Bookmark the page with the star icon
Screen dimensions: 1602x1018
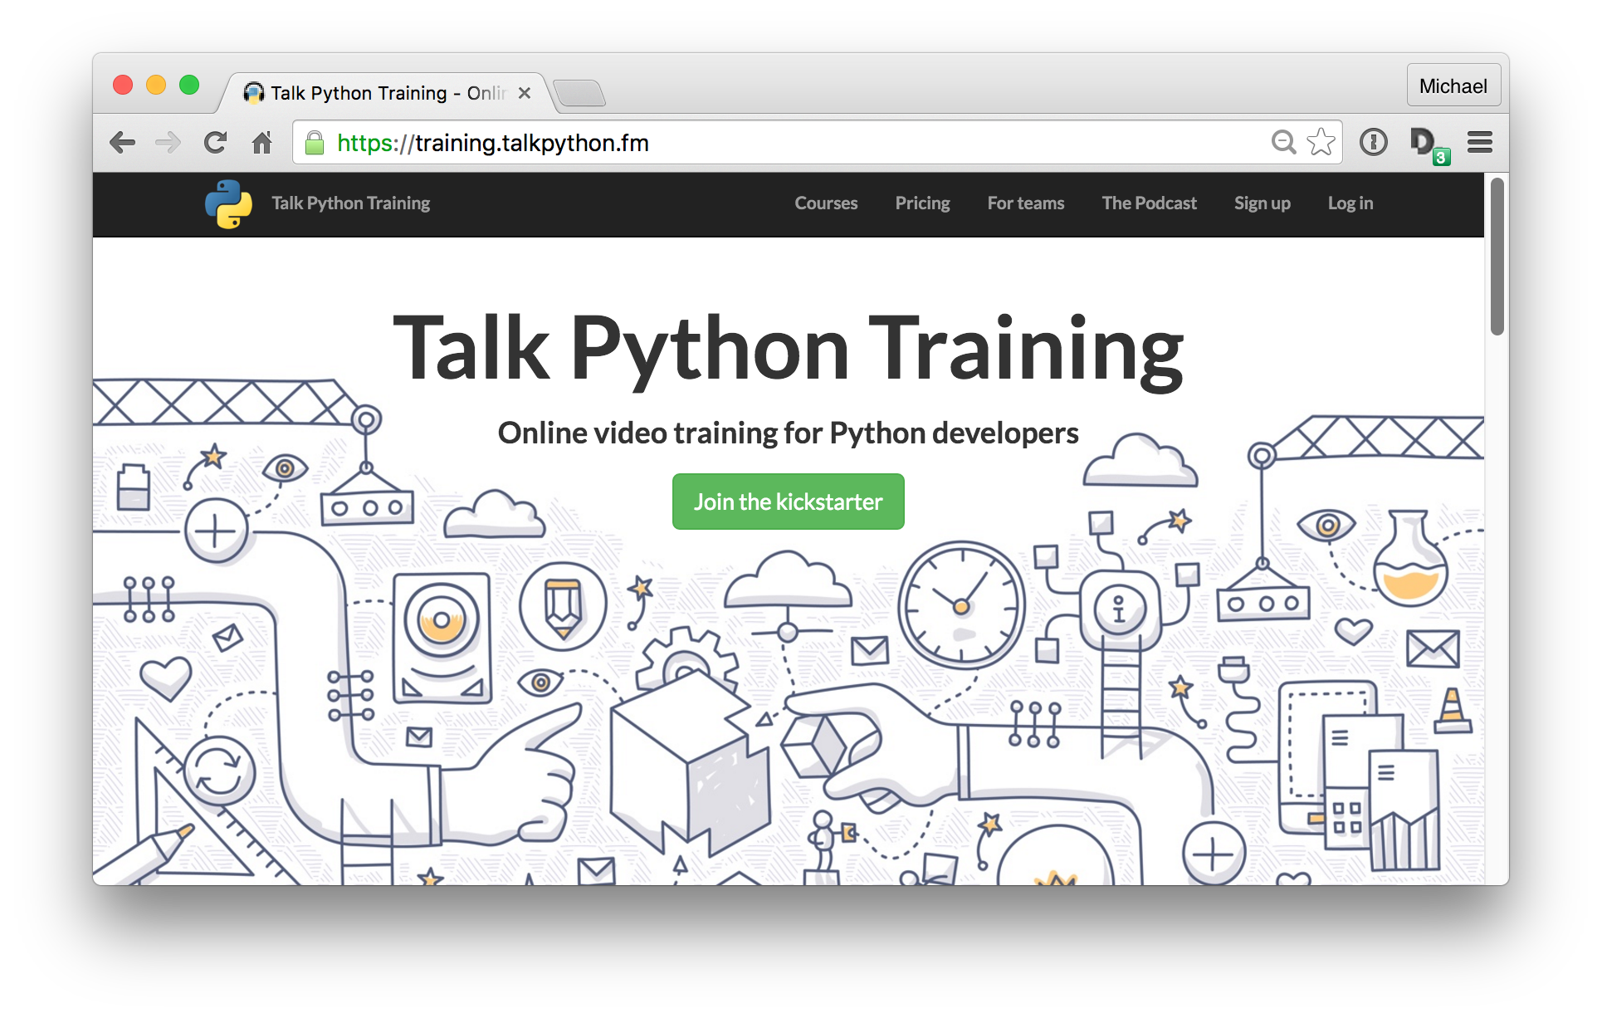[x=1320, y=142]
